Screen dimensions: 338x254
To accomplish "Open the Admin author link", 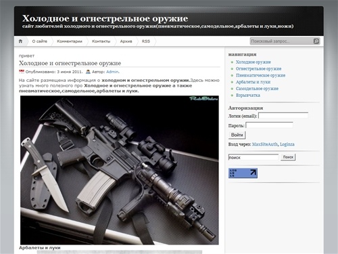I will coord(112,72).
